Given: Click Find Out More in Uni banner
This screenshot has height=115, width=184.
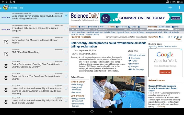Looking at the screenshot, I should coord(176,18).
